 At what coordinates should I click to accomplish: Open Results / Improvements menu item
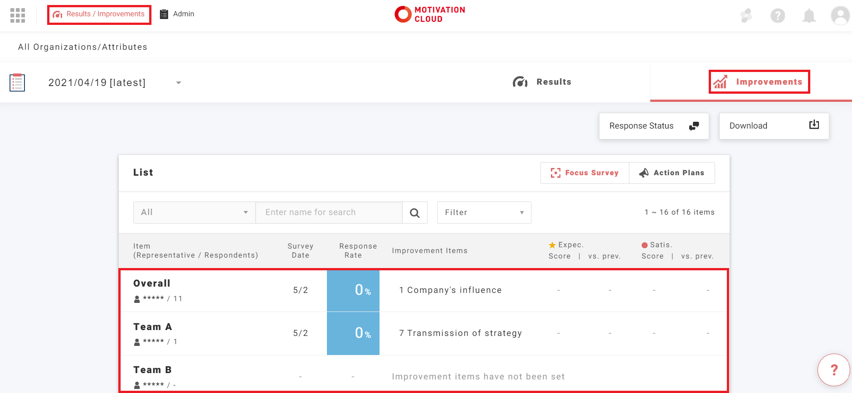pos(99,14)
